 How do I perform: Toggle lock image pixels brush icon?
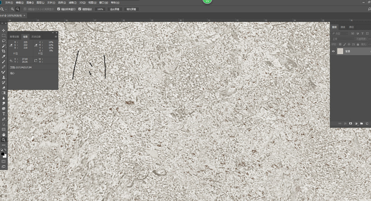click(345, 44)
